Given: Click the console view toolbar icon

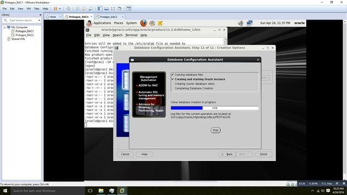Looking at the screenshot, I should click(129, 9).
